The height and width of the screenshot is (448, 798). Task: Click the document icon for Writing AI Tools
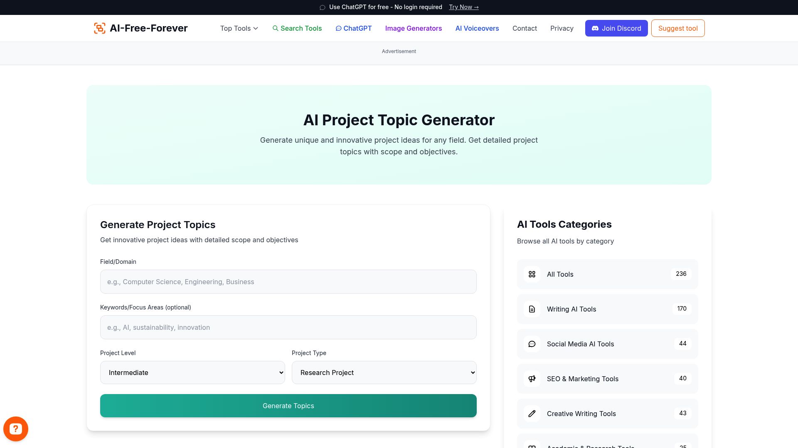(x=532, y=309)
